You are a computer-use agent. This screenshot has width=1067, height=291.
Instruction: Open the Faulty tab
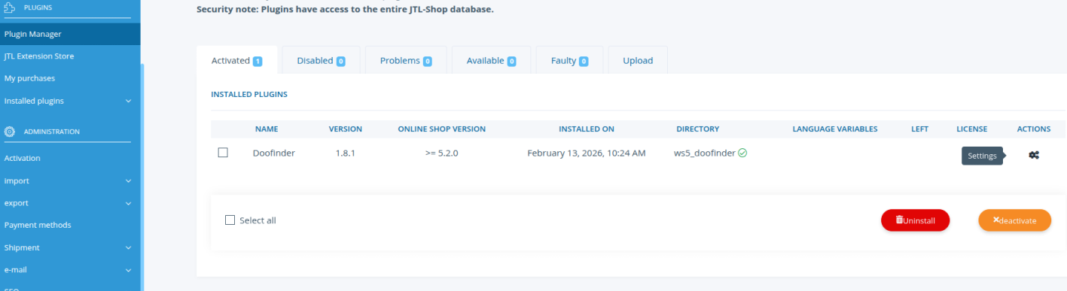click(x=569, y=60)
